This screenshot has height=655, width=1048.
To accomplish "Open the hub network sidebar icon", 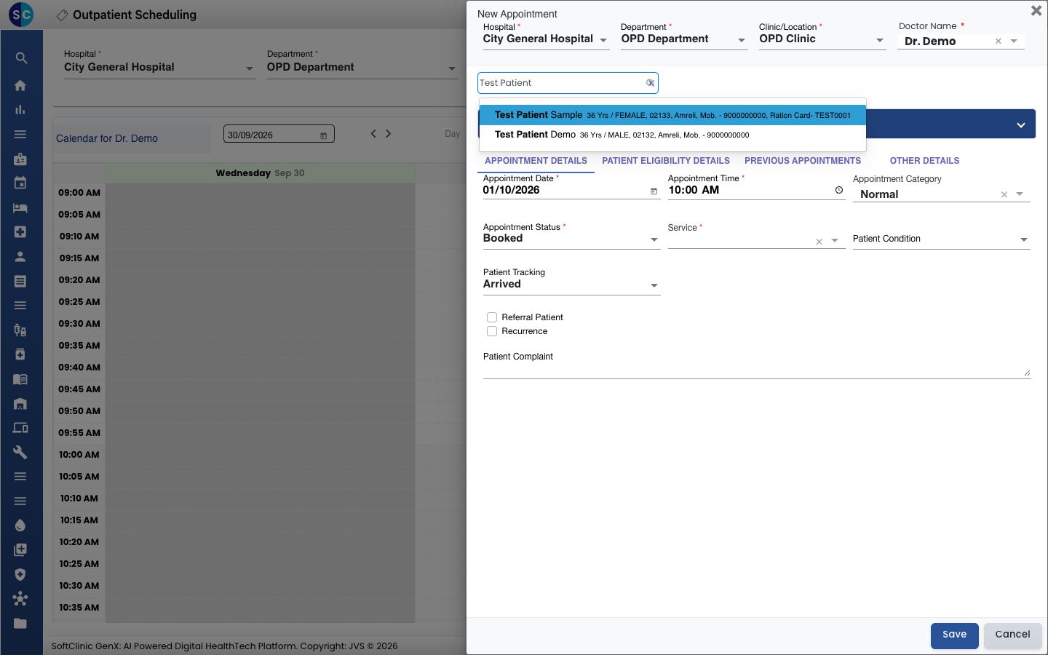I will [x=20, y=599].
